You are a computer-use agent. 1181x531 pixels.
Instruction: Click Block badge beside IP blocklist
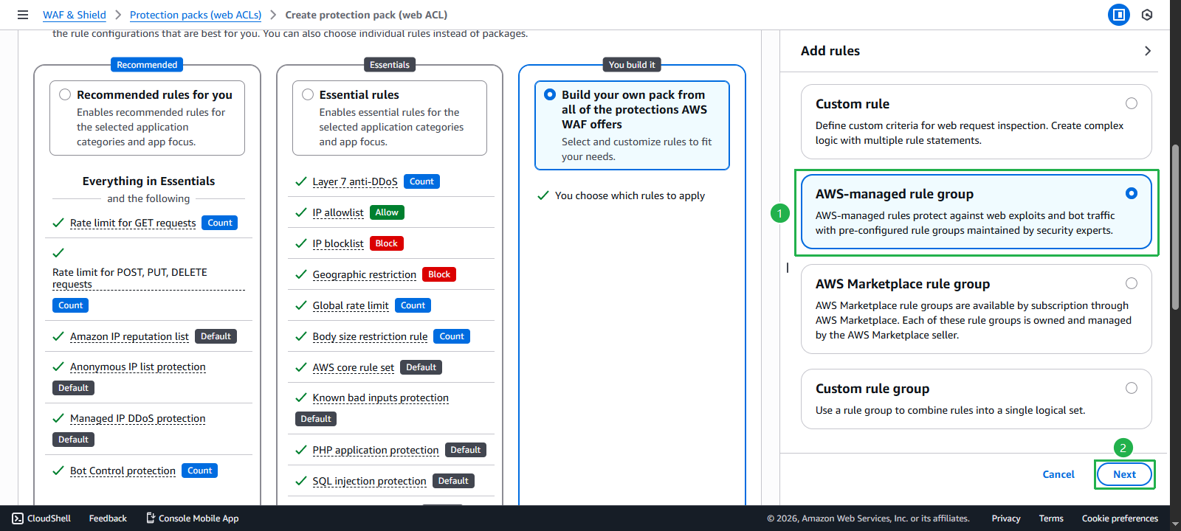coord(387,243)
